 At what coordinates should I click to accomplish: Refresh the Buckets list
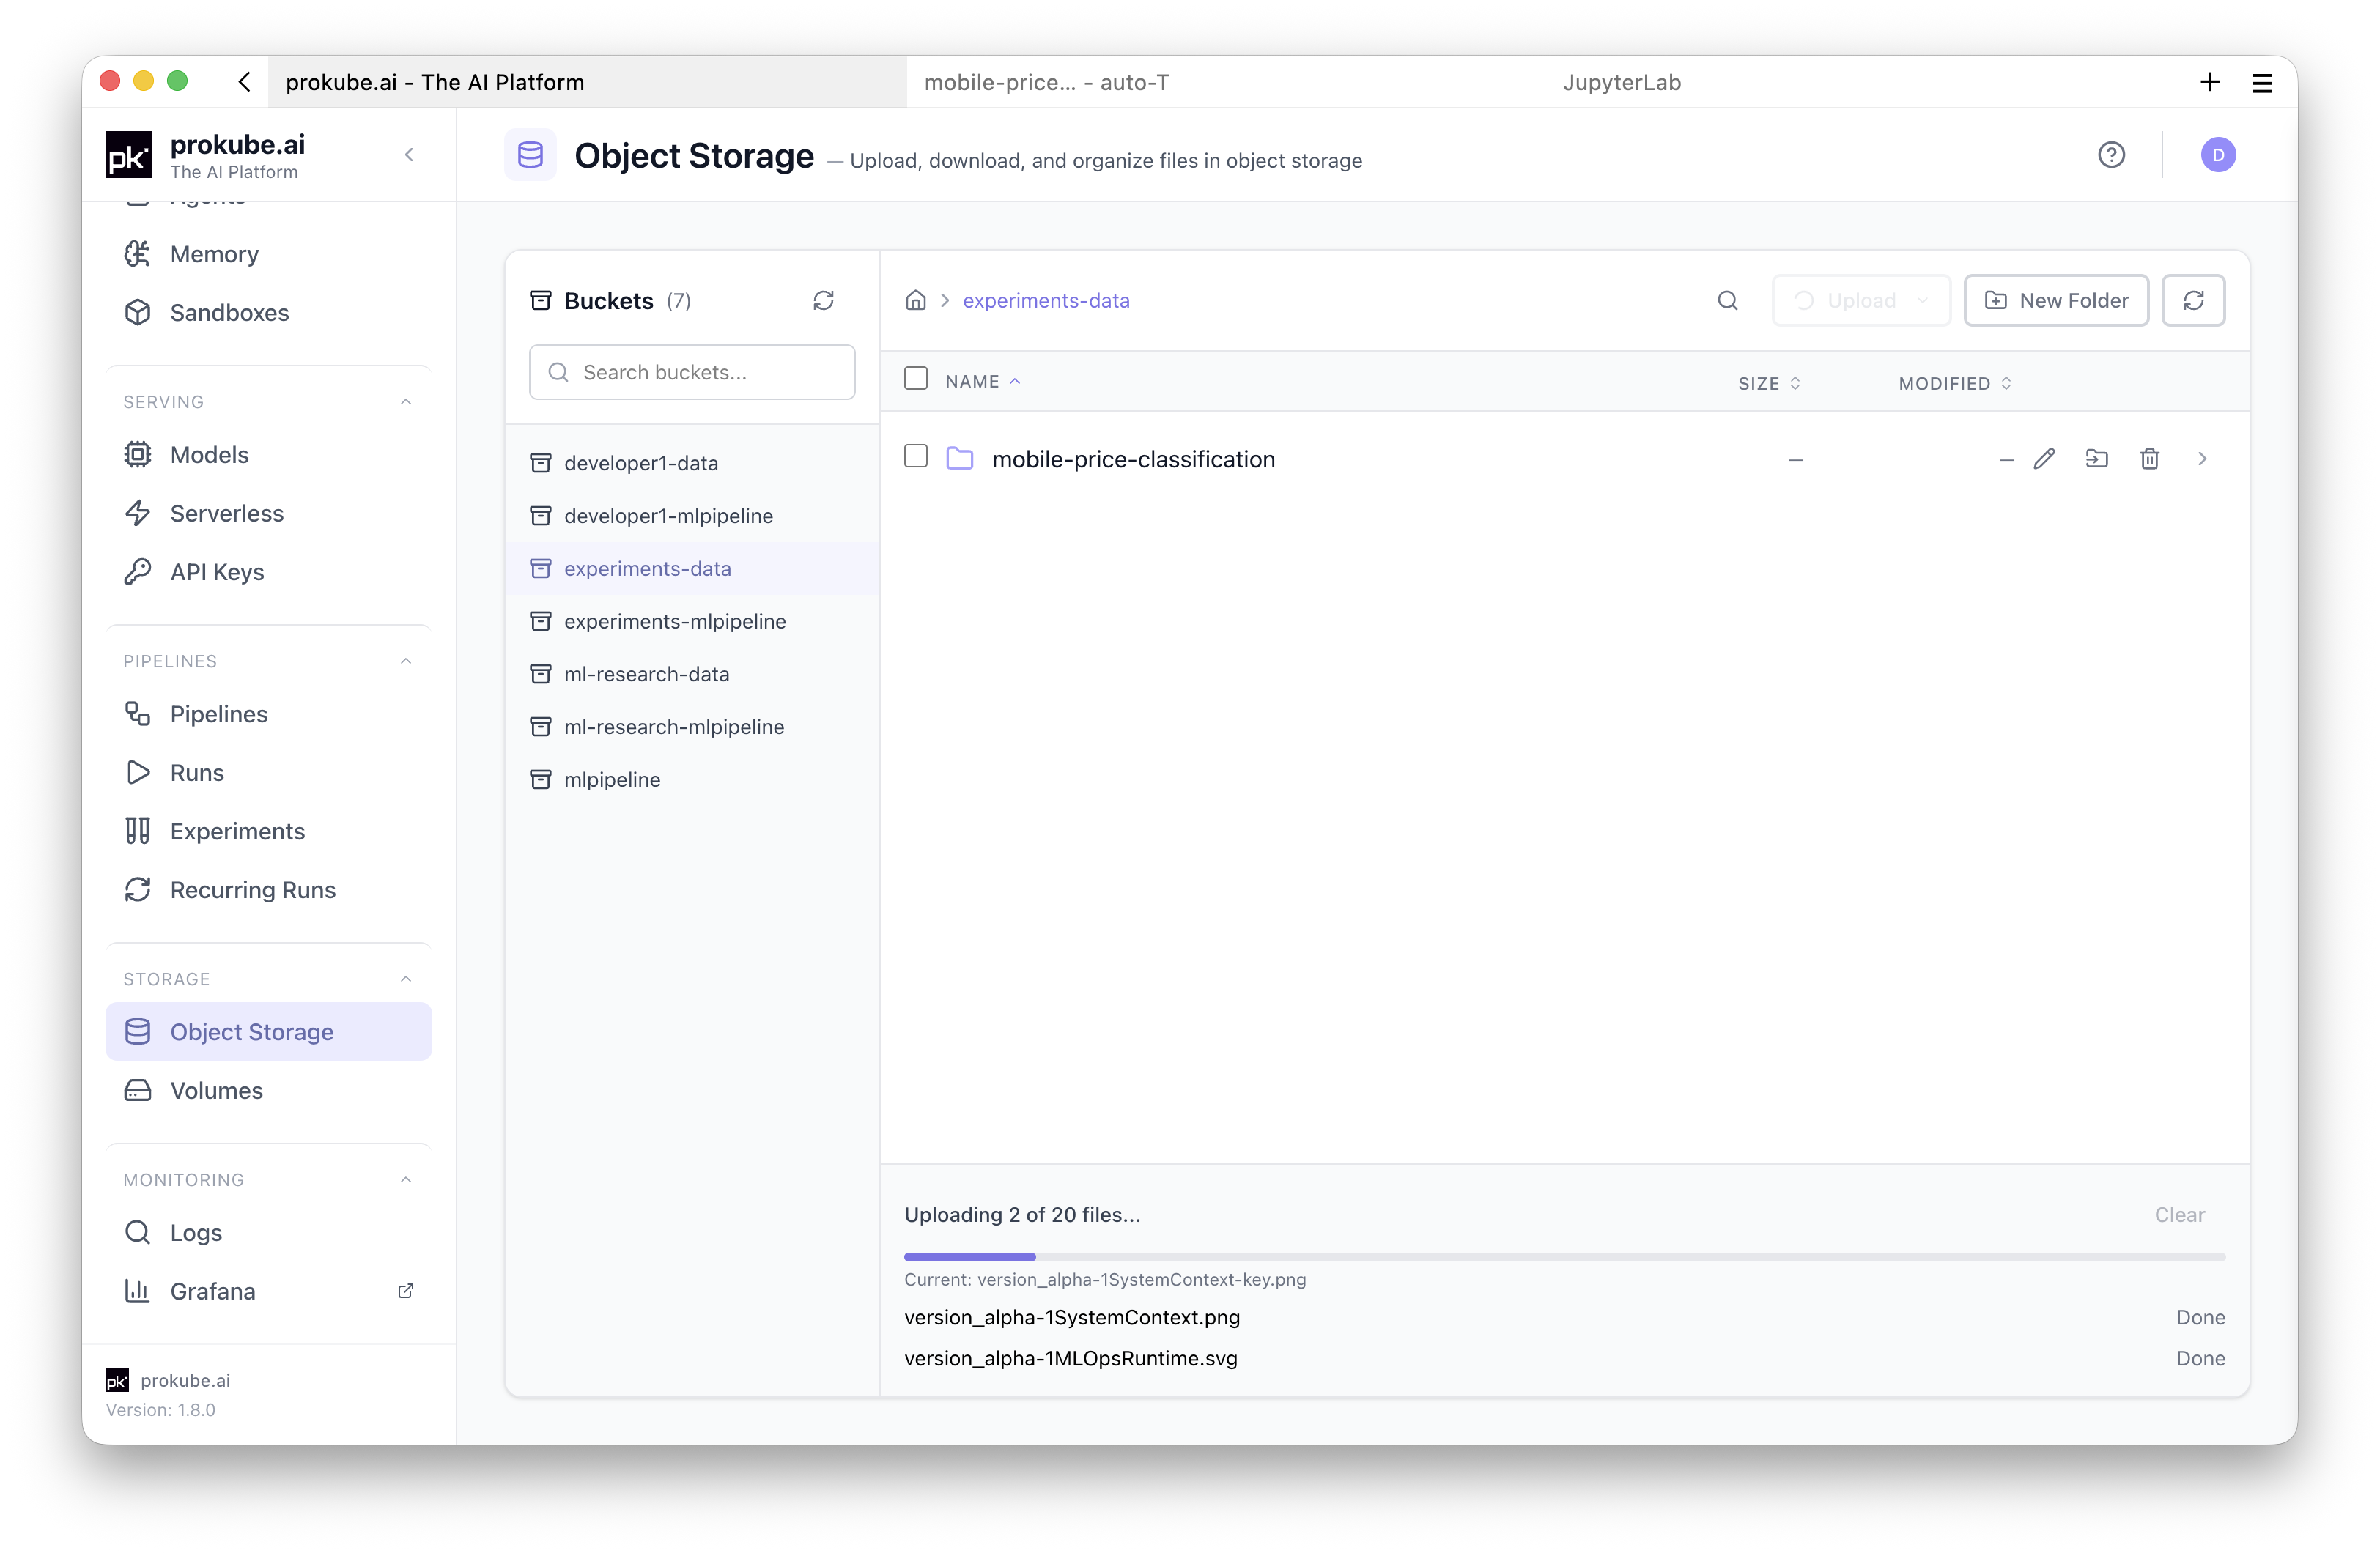(823, 301)
